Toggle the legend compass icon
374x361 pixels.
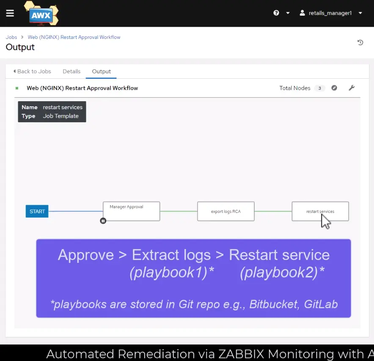pyautogui.click(x=334, y=88)
